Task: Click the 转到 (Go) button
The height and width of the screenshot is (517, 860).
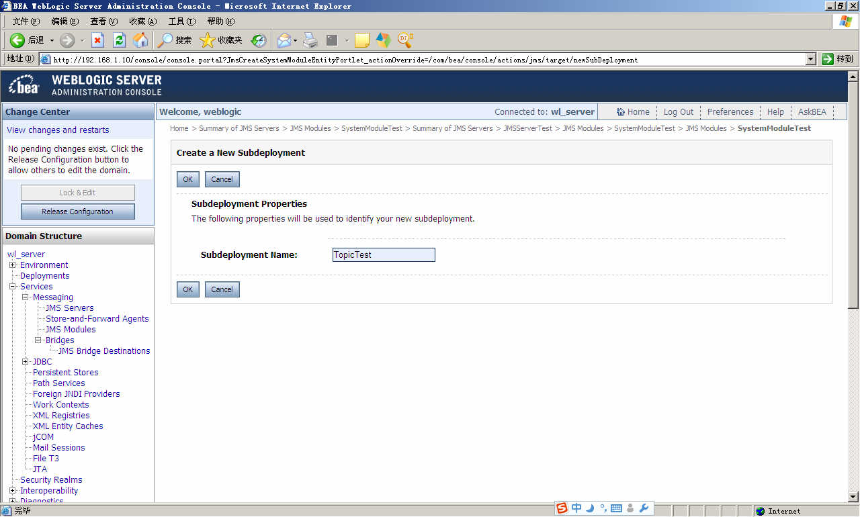Action: tap(838, 59)
